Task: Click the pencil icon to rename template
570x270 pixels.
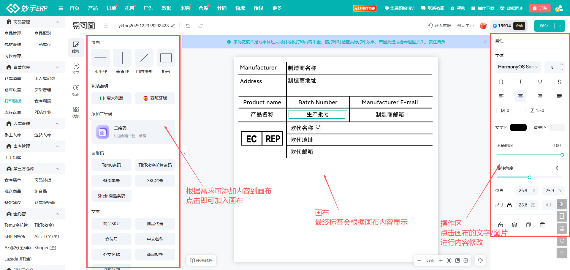Action: point(173,26)
